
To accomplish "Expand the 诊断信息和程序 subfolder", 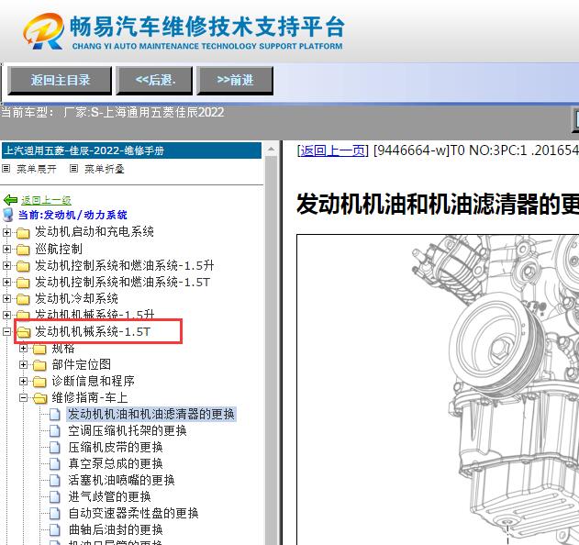I will 23,381.
